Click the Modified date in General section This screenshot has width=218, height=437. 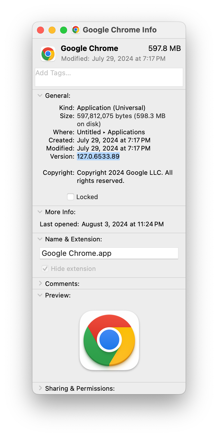[x=114, y=148]
